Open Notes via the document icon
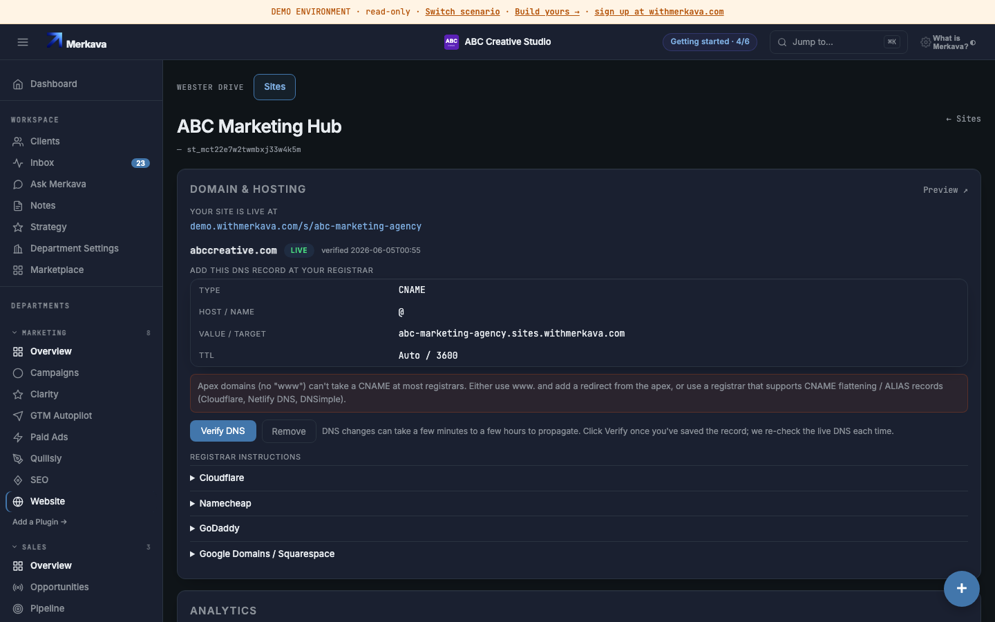Image resolution: width=995 pixels, height=622 pixels. point(18,206)
